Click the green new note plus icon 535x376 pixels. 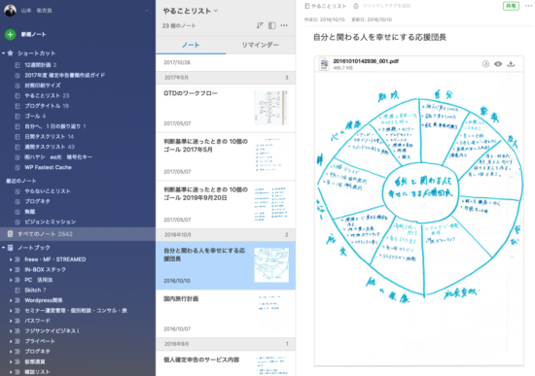[11, 34]
